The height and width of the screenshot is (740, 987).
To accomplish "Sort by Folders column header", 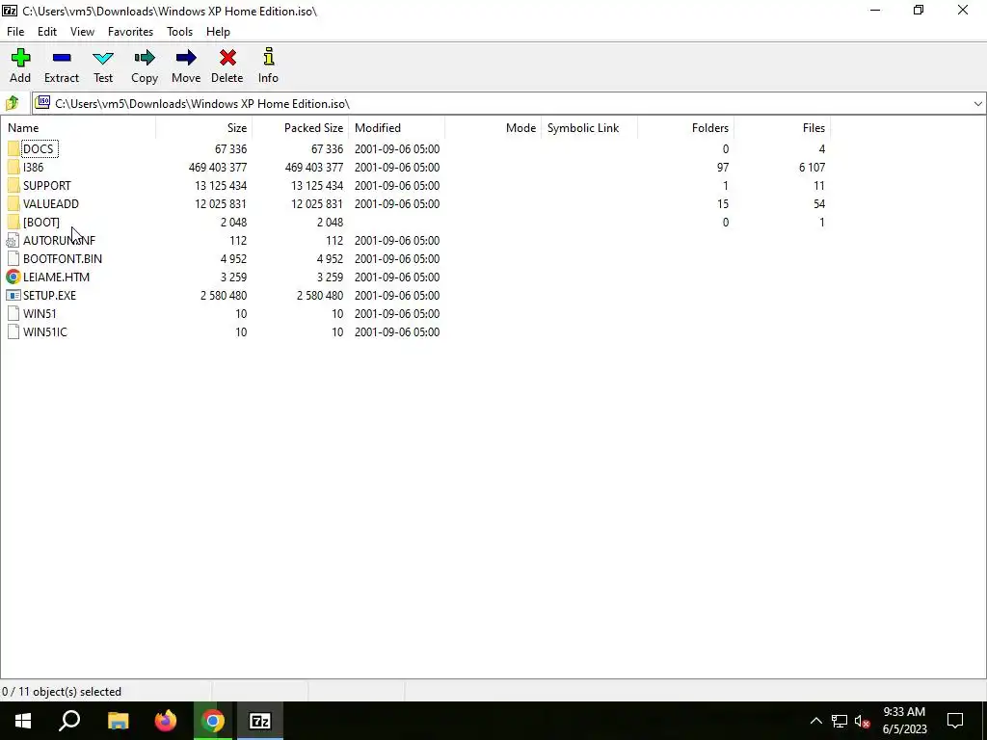I will point(685,128).
